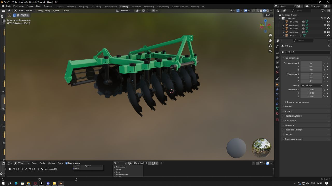Viewport: 332px width, 186px height.
Task: Expand PB-2.002 in the Outliner tree
Action: click(x=283, y=25)
